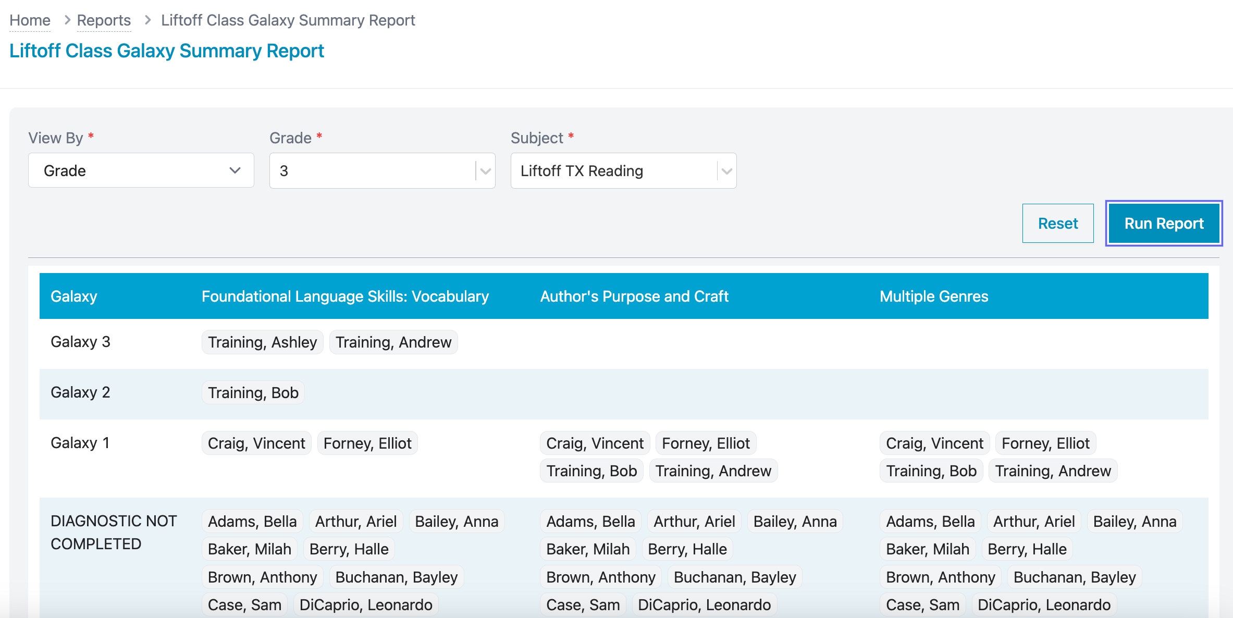Click Arthur, Ariel in Author's Purpose column
The height and width of the screenshot is (618, 1233).
click(x=694, y=521)
